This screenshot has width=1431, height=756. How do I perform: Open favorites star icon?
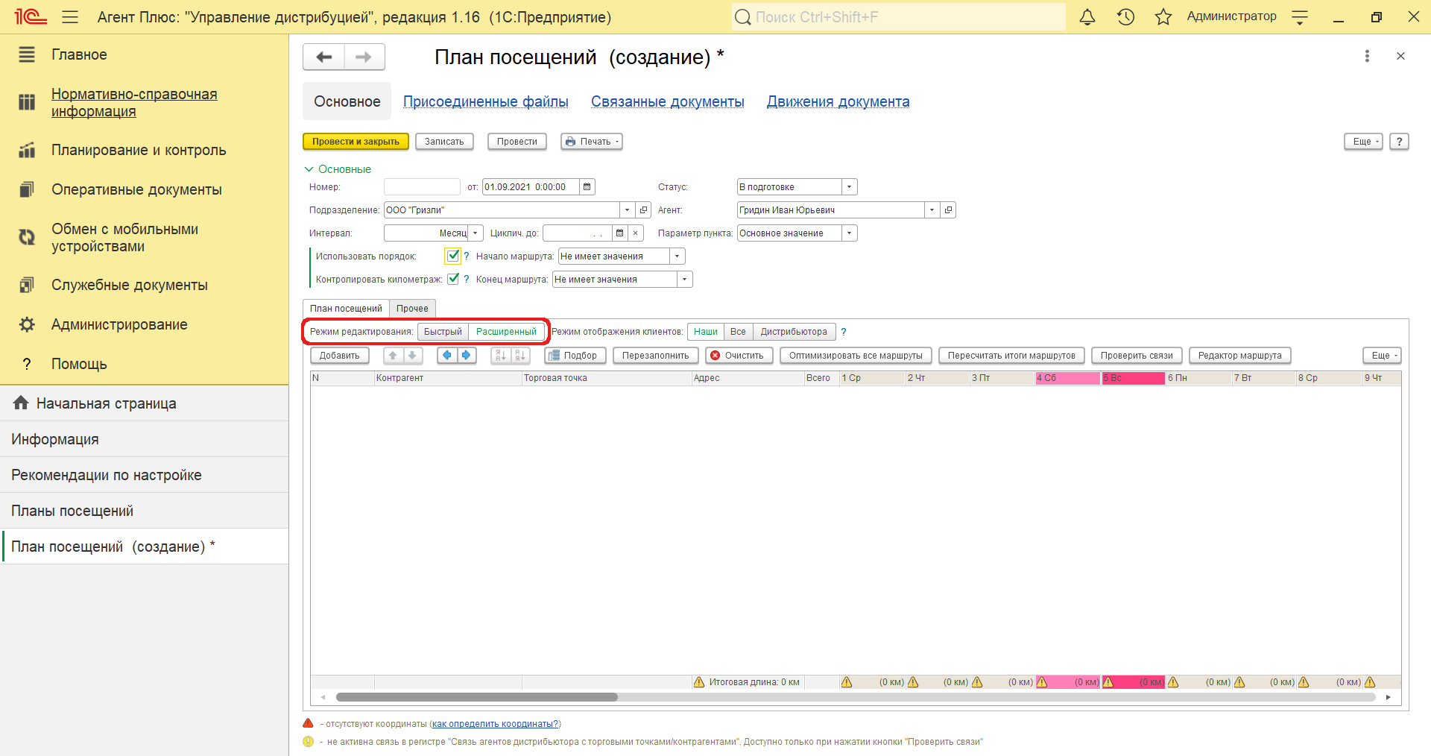tap(1163, 16)
